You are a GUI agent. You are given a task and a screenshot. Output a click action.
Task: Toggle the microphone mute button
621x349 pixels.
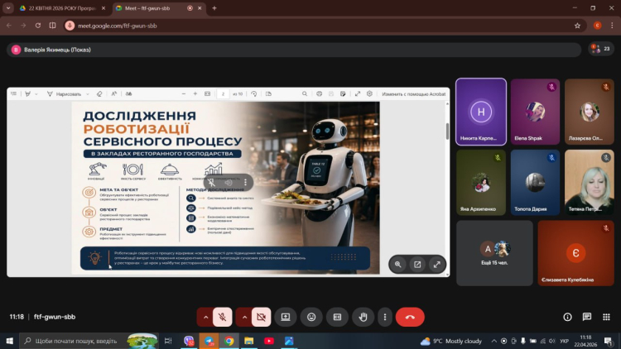coord(222,317)
